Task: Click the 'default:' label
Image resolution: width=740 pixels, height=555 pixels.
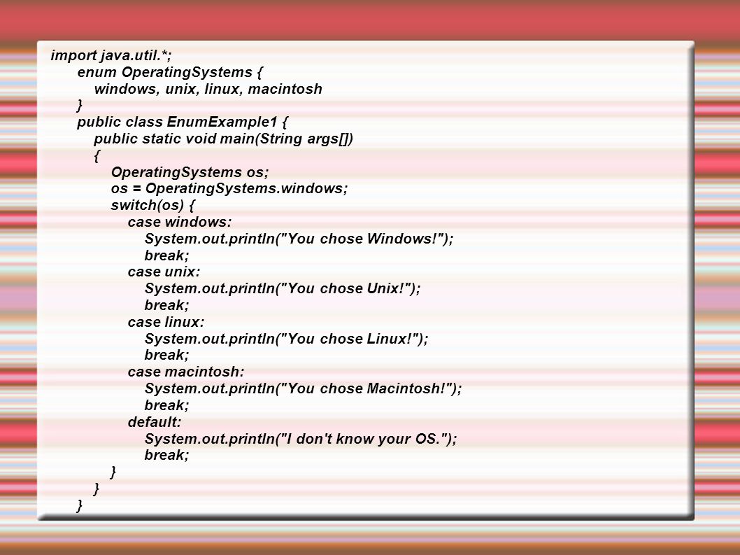Action: [155, 422]
